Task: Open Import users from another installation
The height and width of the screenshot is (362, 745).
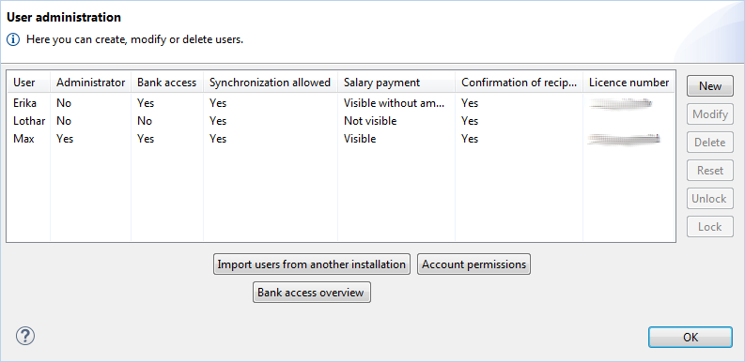Action: [312, 264]
